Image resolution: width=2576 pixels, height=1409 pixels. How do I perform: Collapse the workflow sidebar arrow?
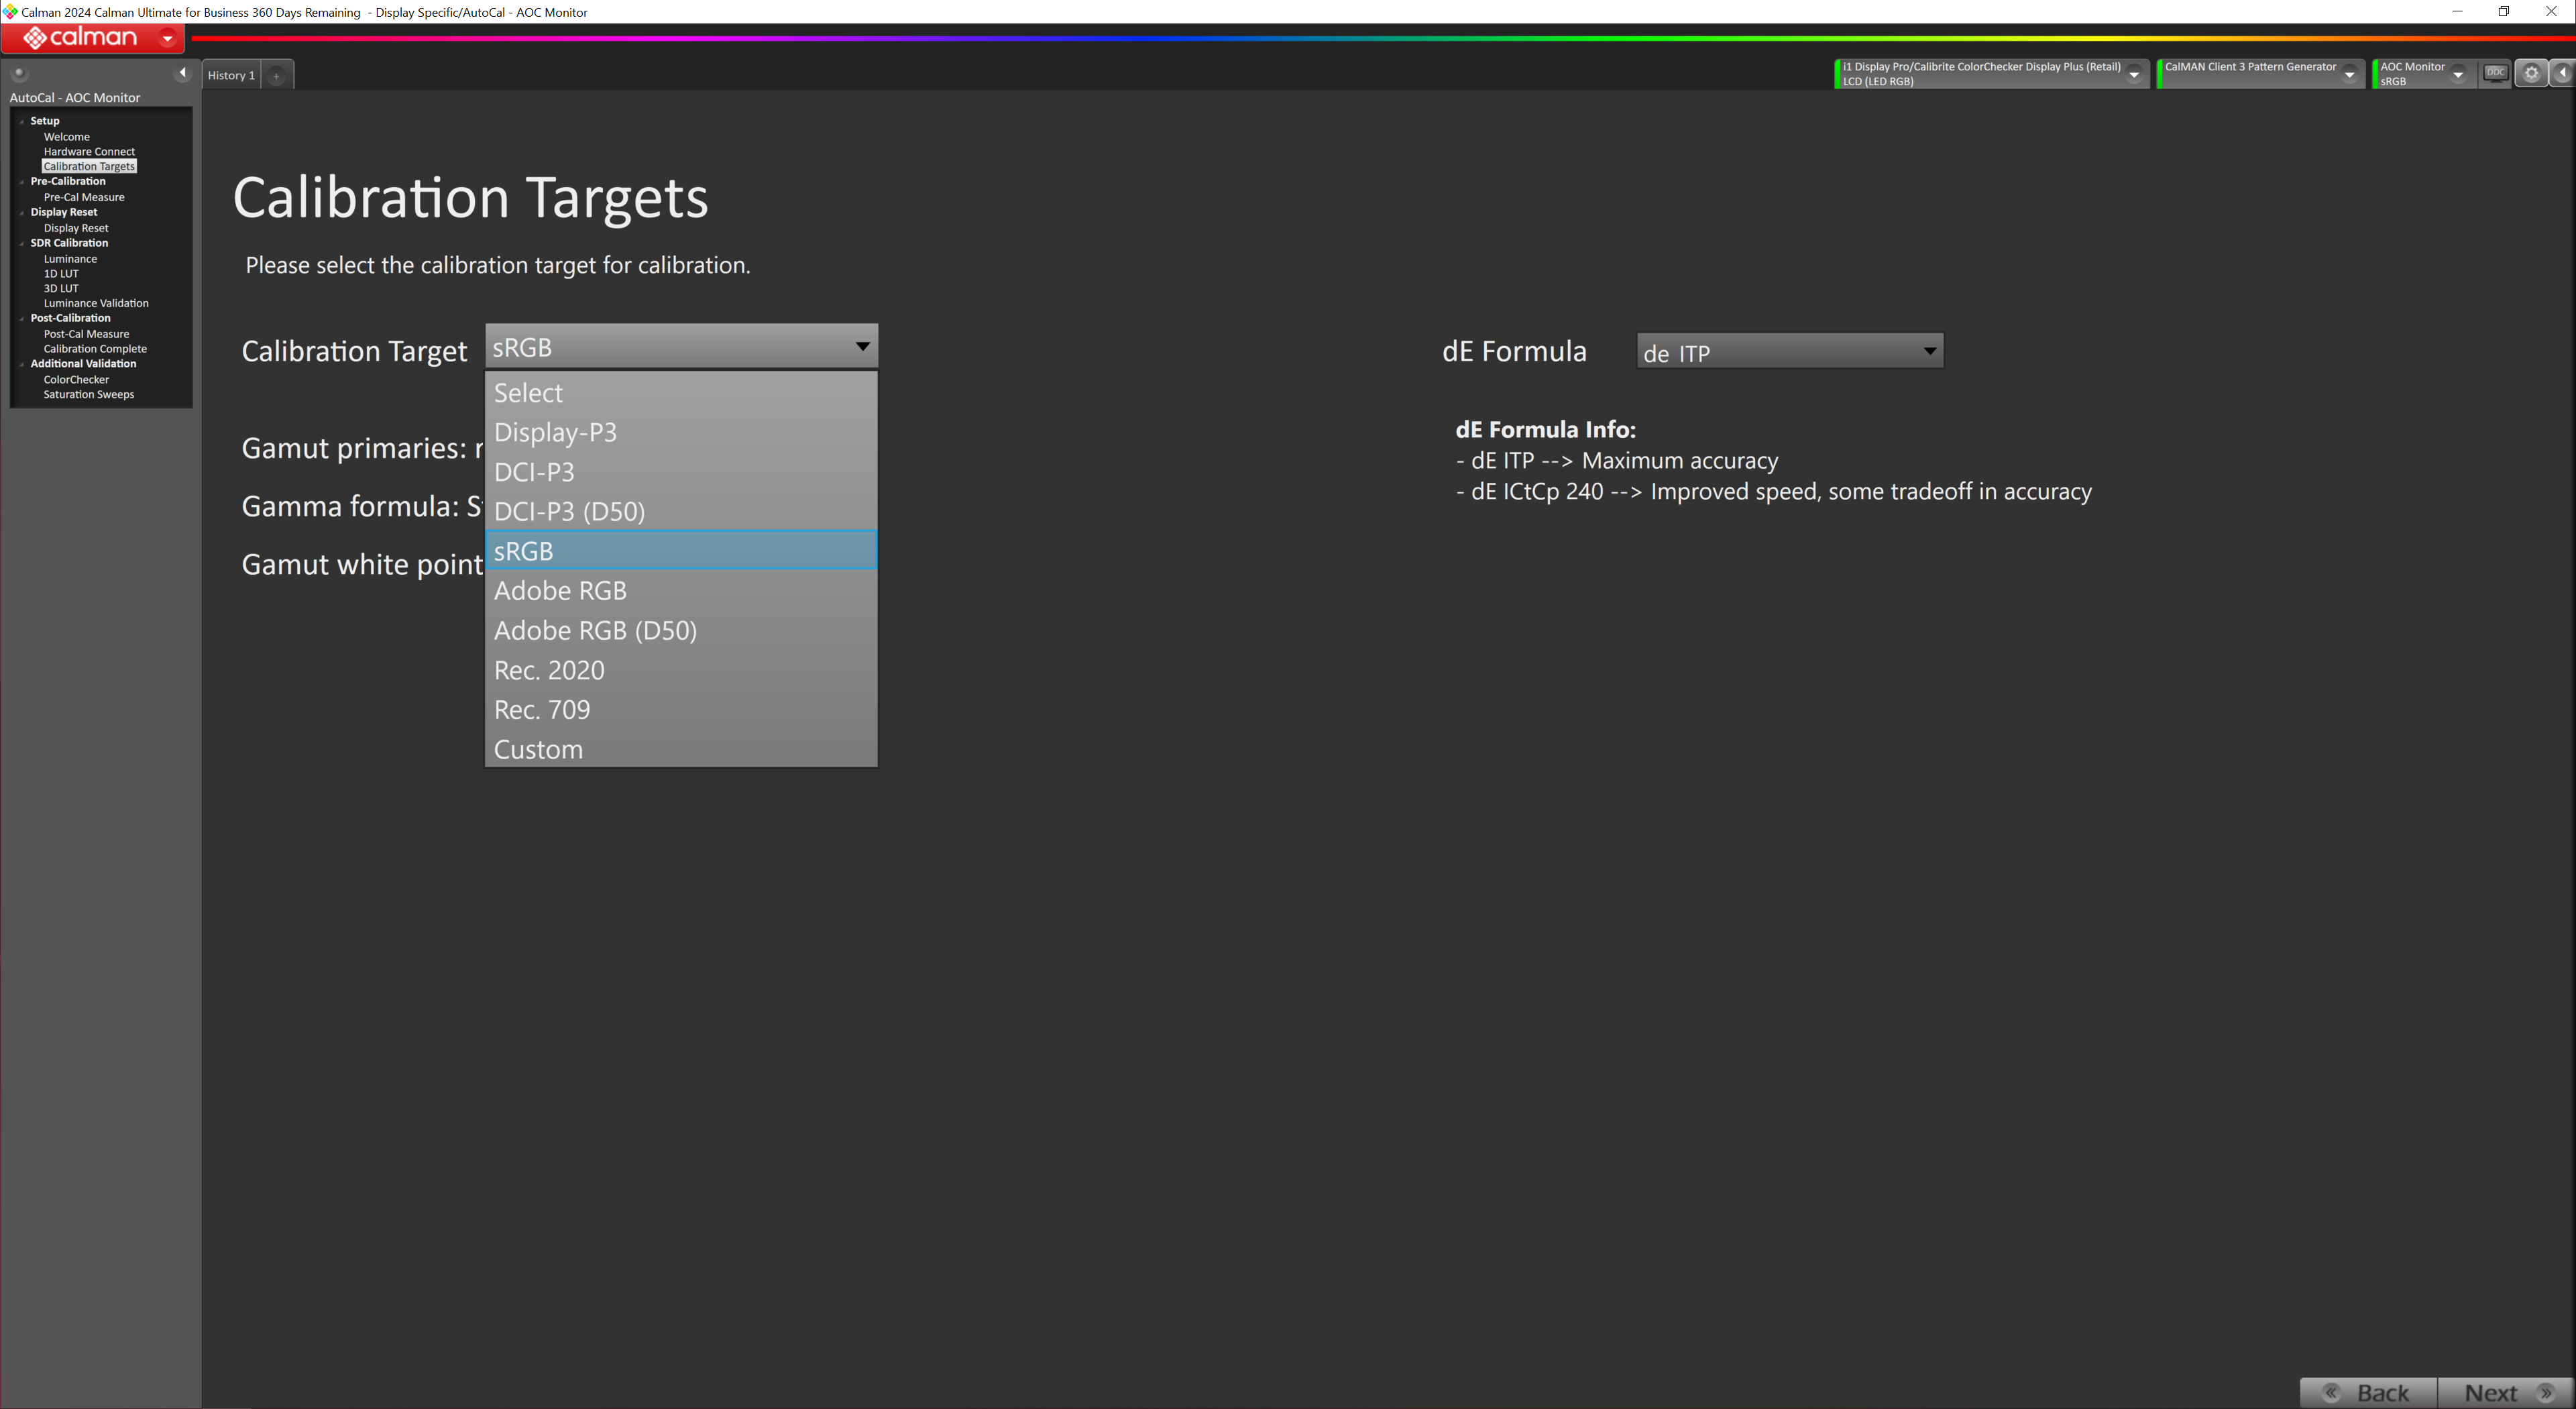(182, 73)
